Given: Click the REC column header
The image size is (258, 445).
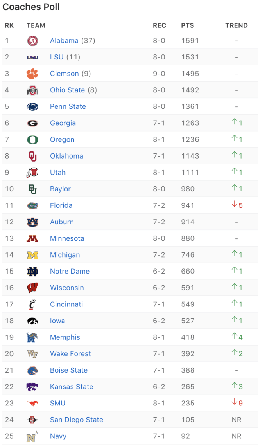Looking at the screenshot, I should 159,25.
